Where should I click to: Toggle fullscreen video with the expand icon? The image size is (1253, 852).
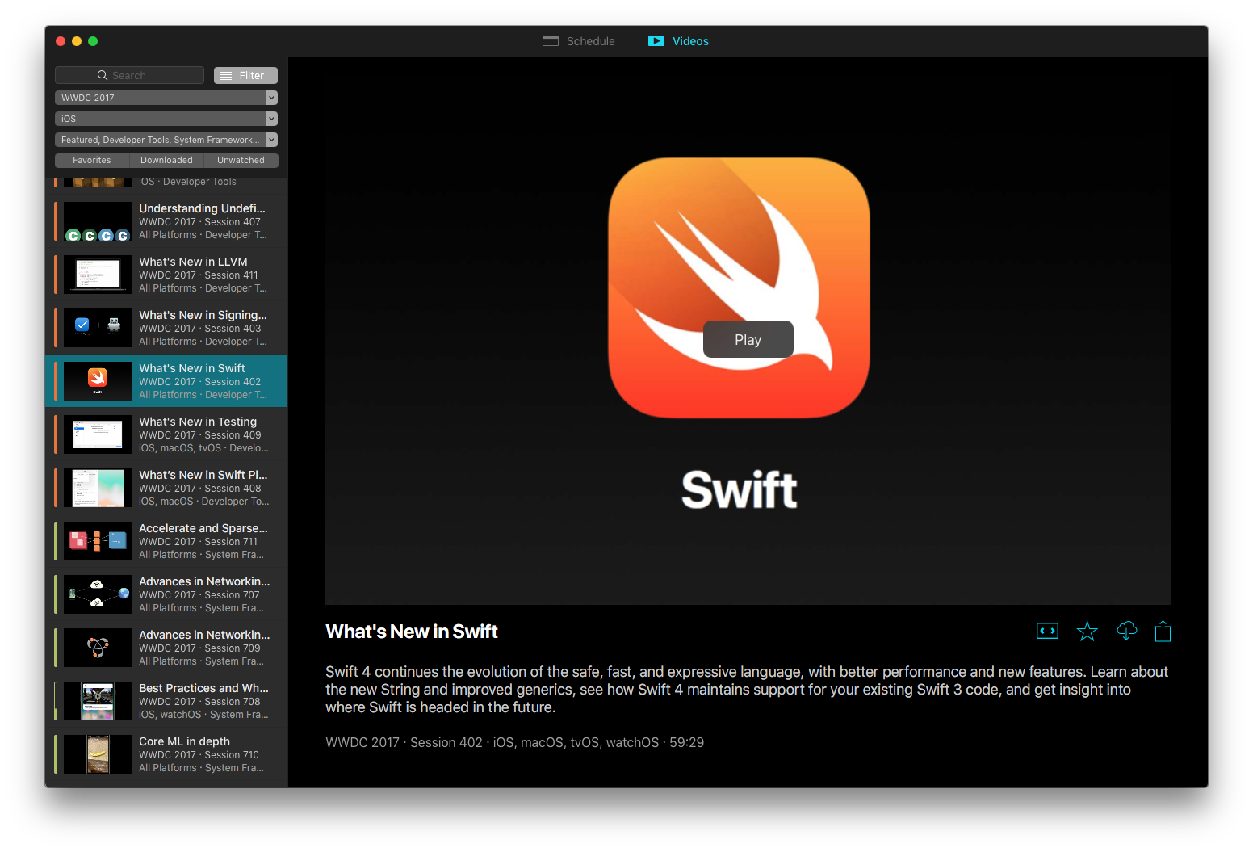[x=1047, y=631]
